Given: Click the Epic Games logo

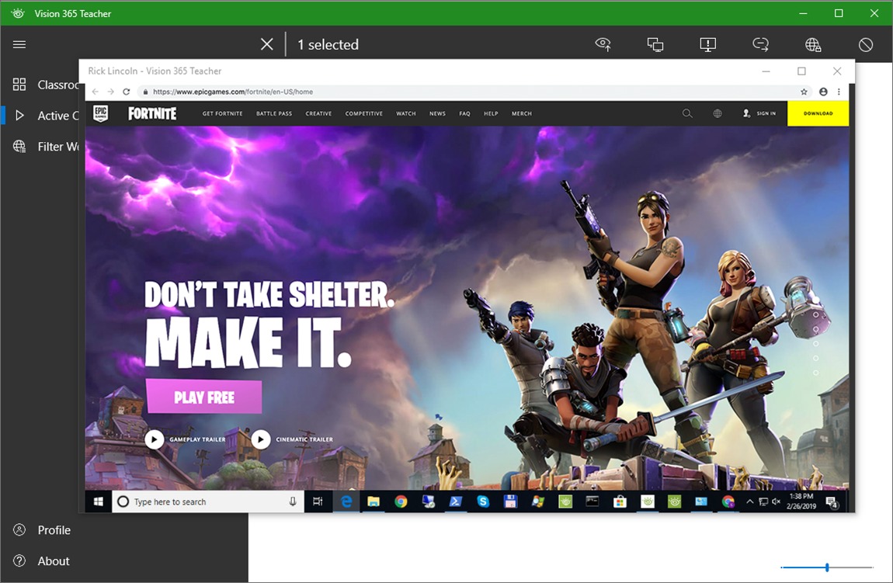Looking at the screenshot, I should point(100,113).
